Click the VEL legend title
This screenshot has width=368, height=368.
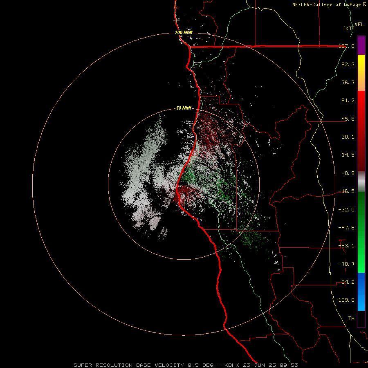click(359, 25)
